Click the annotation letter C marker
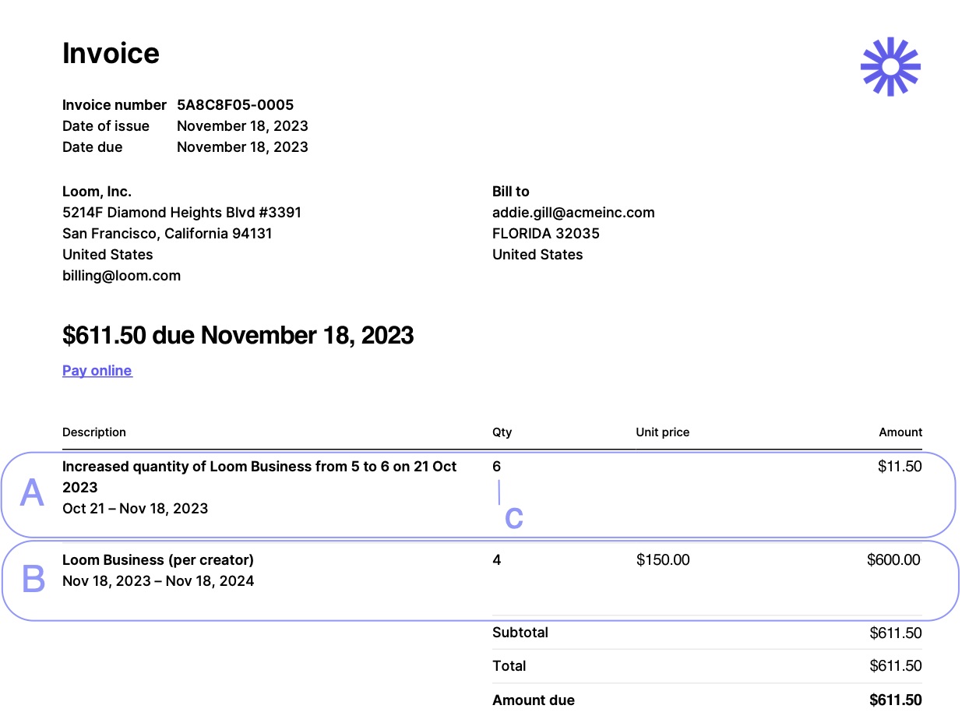This screenshot has width=969, height=723. coord(513,519)
